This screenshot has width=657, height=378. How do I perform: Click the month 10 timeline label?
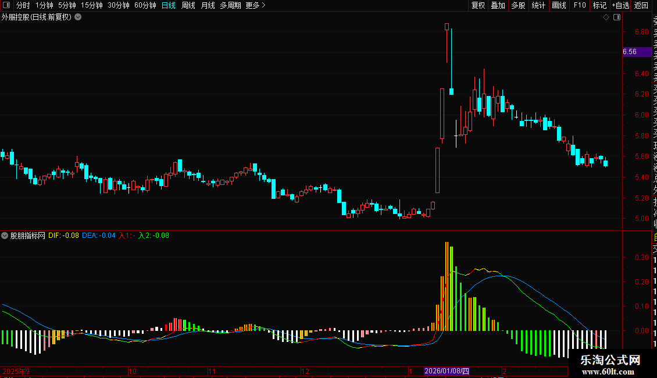pyautogui.click(x=133, y=371)
